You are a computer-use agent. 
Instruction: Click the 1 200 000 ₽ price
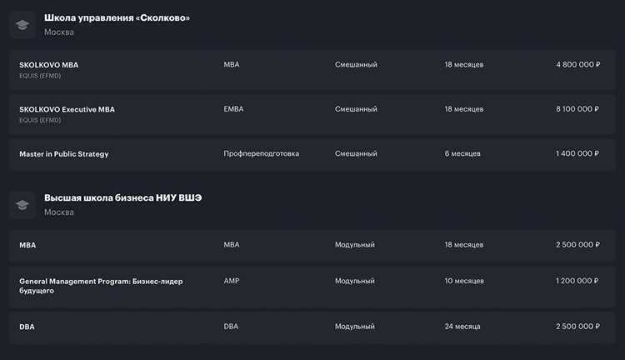[x=577, y=282]
